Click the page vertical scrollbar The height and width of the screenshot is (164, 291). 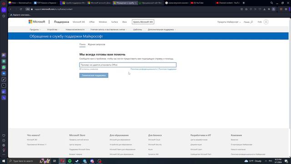pyautogui.click(x=290, y=74)
